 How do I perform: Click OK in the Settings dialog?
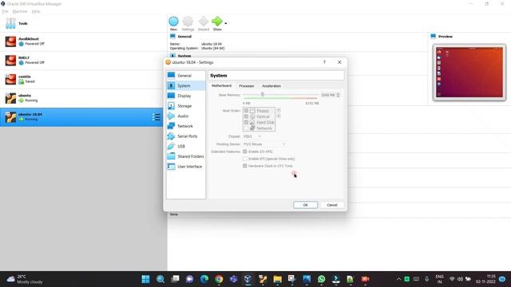[x=305, y=205]
